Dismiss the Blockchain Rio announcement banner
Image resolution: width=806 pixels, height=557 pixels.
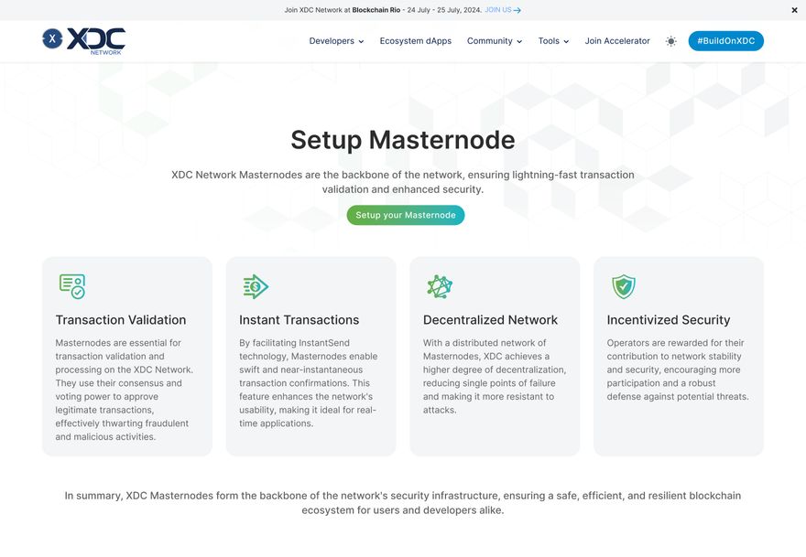click(x=794, y=10)
